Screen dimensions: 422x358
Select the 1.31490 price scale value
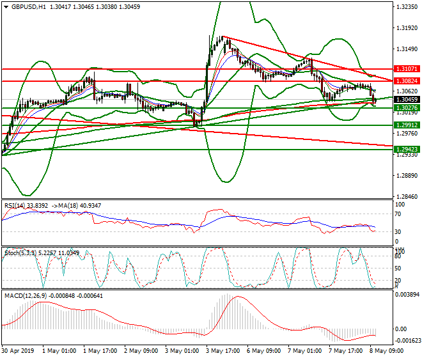pyautogui.click(x=407, y=49)
